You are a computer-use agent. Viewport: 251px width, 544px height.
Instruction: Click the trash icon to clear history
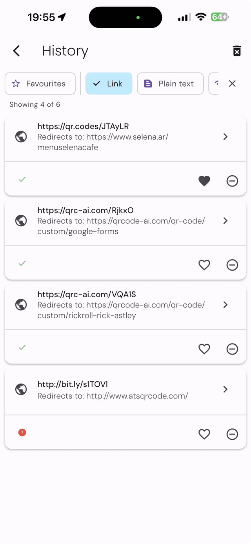[x=236, y=51]
